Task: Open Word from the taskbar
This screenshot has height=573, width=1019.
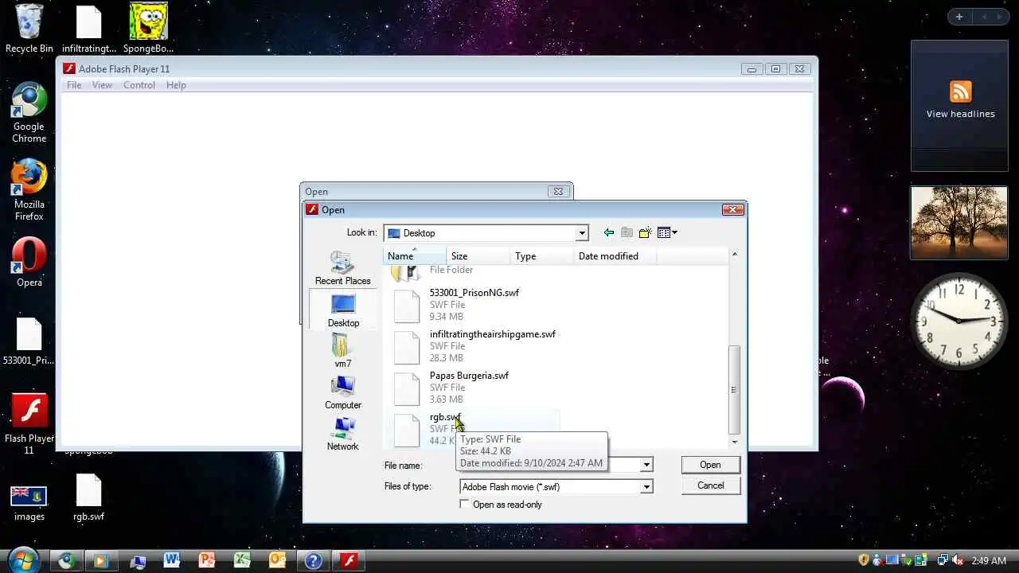Action: [x=171, y=560]
